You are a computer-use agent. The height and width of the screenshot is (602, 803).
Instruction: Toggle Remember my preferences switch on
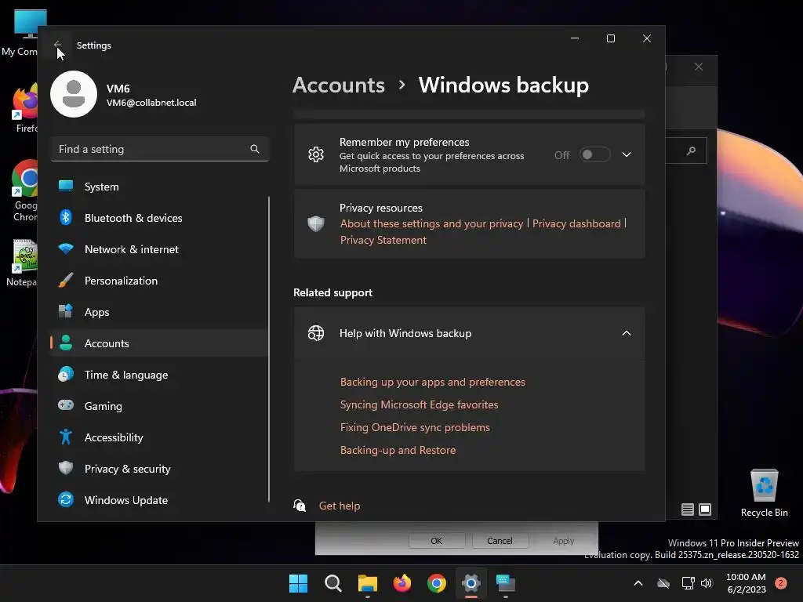point(595,154)
